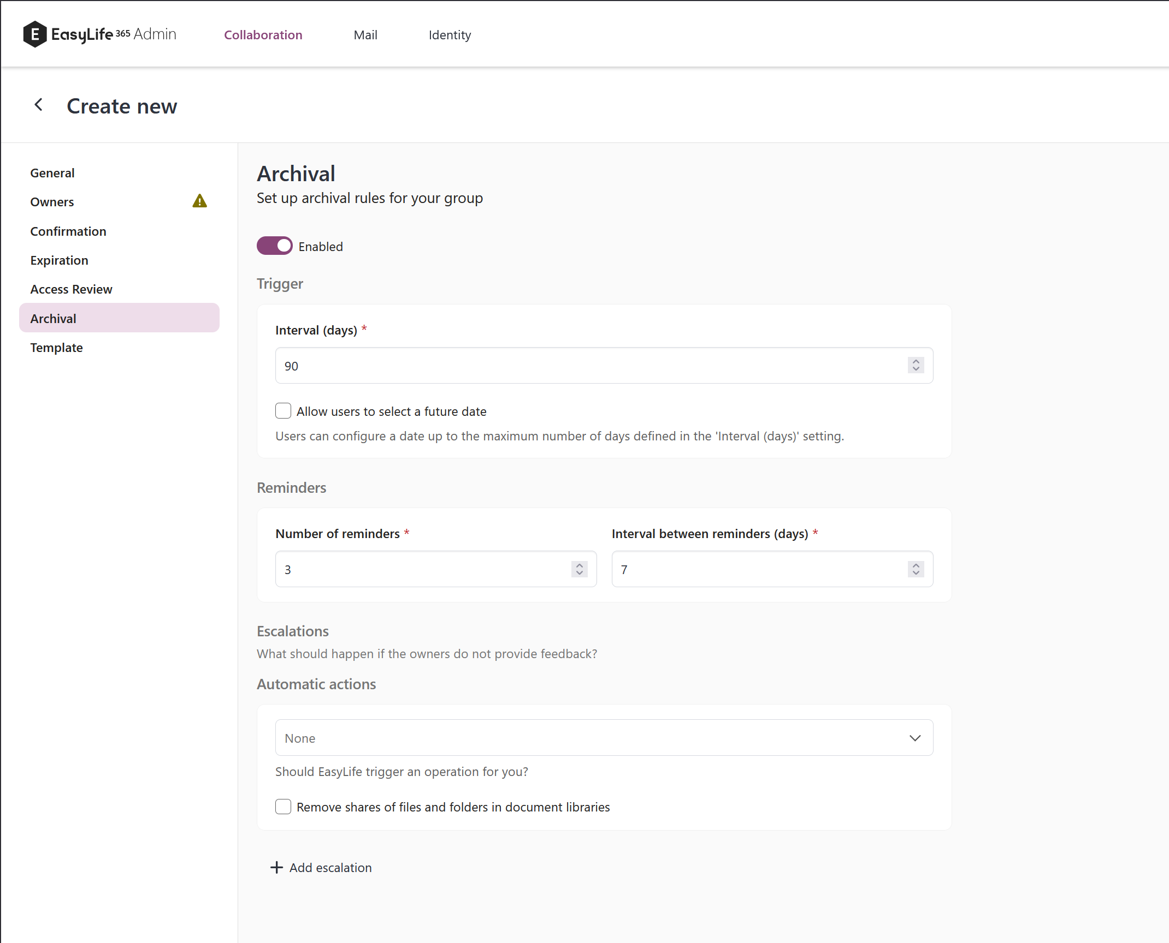Viewport: 1169px width, 943px height.
Task: Switch to the Mail section
Action: pos(365,35)
